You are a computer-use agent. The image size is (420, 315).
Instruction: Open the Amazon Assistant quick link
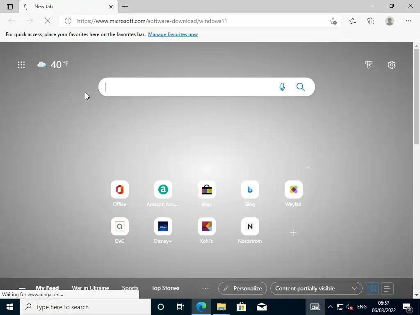coord(163,194)
